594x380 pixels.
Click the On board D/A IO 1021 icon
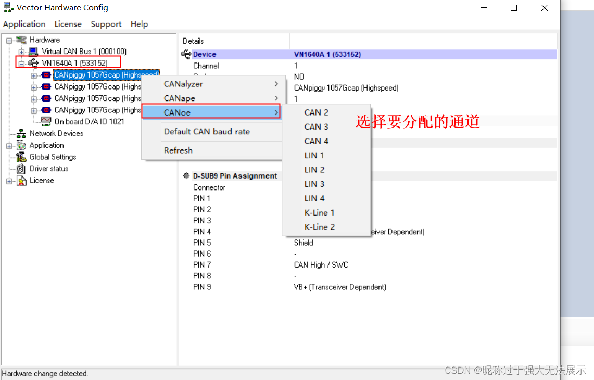(x=46, y=121)
